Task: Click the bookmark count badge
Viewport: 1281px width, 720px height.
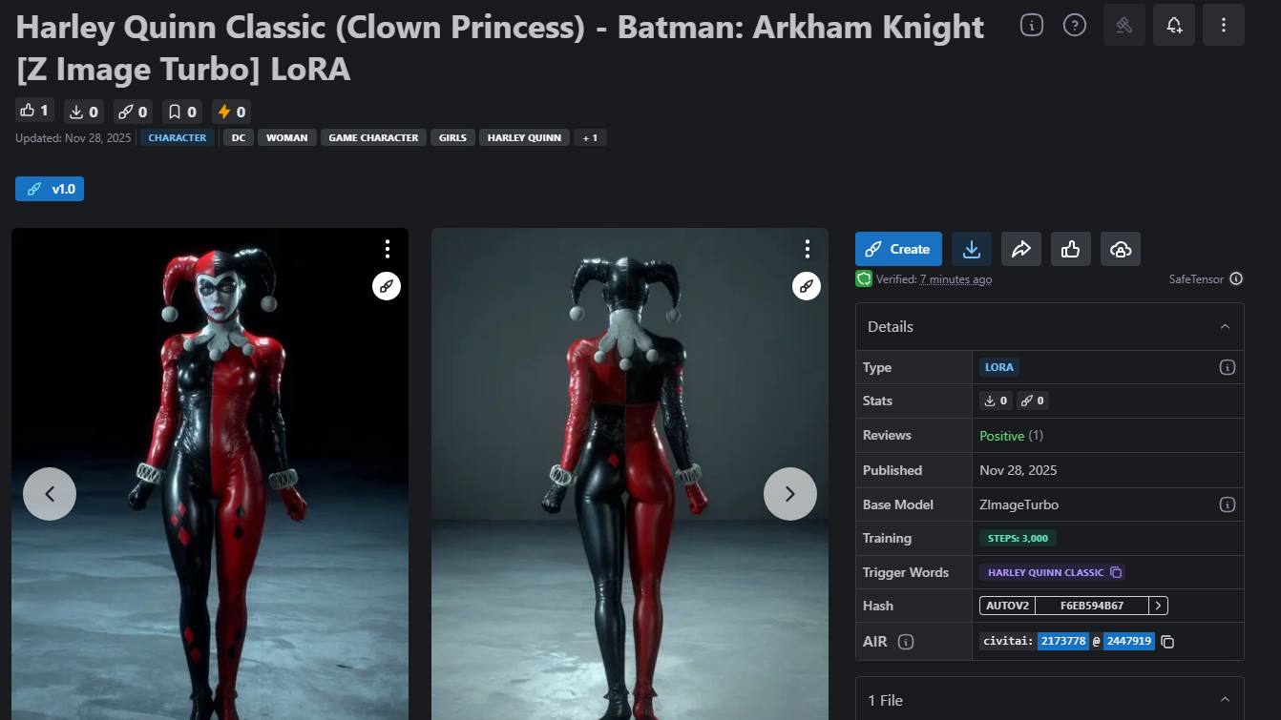Action: pyautogui.click(x=181, y=112)
